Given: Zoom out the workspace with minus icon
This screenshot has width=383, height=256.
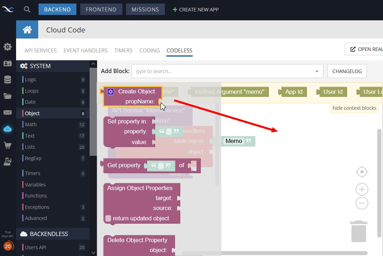Looking at the screenshot, I should (362, 203).
